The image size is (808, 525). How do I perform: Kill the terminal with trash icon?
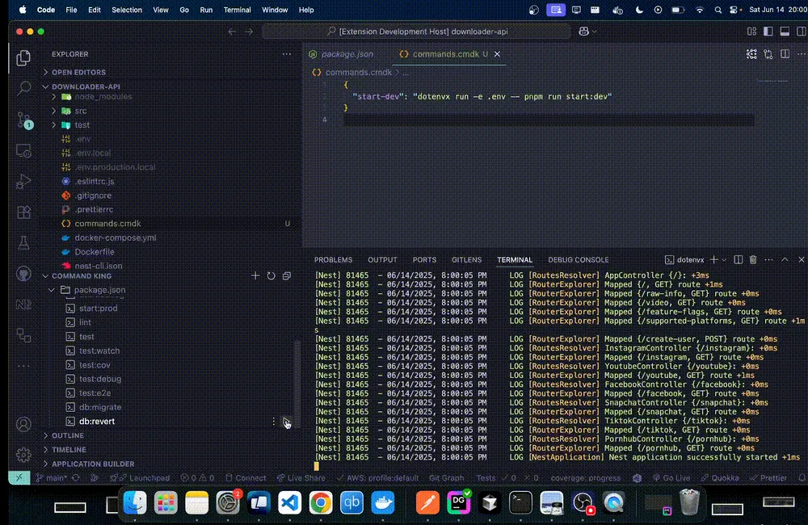click(753, 259)
